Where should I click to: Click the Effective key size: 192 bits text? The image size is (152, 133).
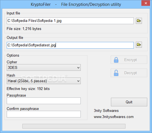pyautogui.click(x=28, y=89)
